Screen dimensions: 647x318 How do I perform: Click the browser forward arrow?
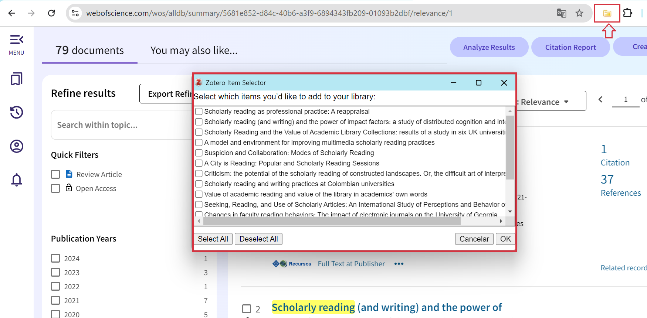tap(31, 13)
